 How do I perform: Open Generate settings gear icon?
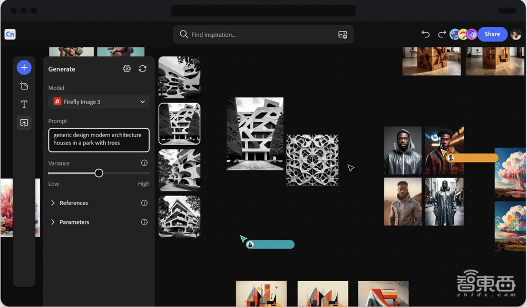[x=126, y=69]
